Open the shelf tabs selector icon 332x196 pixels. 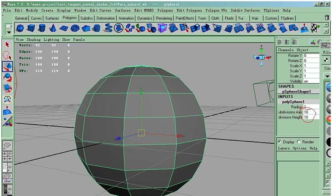pyautogui.click(x=9, y=27)
